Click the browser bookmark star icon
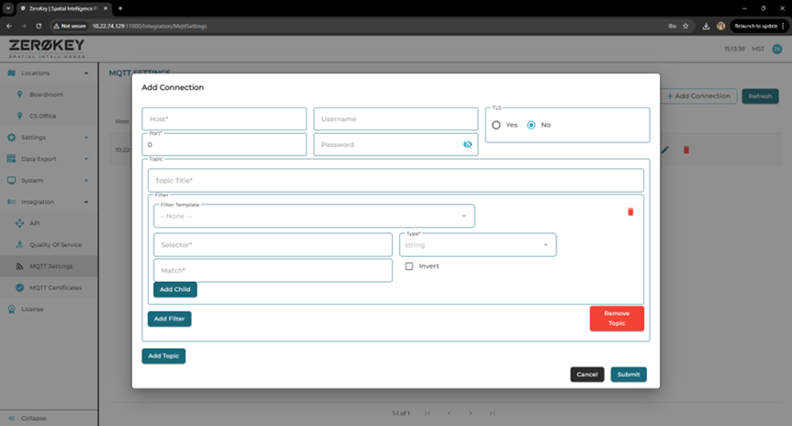792x426 pixels. click(x=686, y=27)
